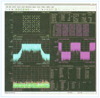Open the Grid layout dropdown
The height and width of the screenshot is (98, 100).
(x=34, y=9)
